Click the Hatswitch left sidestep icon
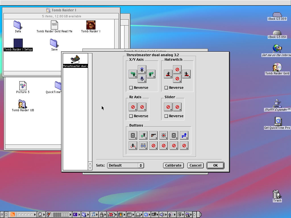291x218 pixels. 168,74
